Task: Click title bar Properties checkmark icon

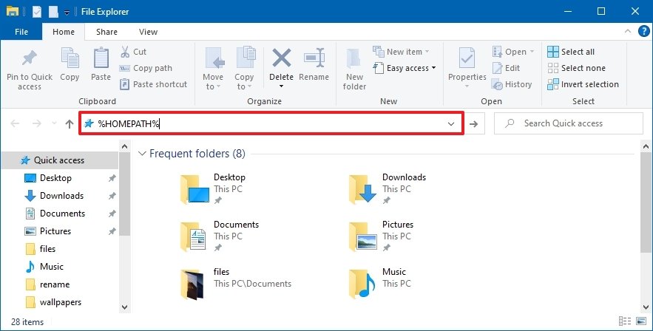Action: tap(37, 12)
